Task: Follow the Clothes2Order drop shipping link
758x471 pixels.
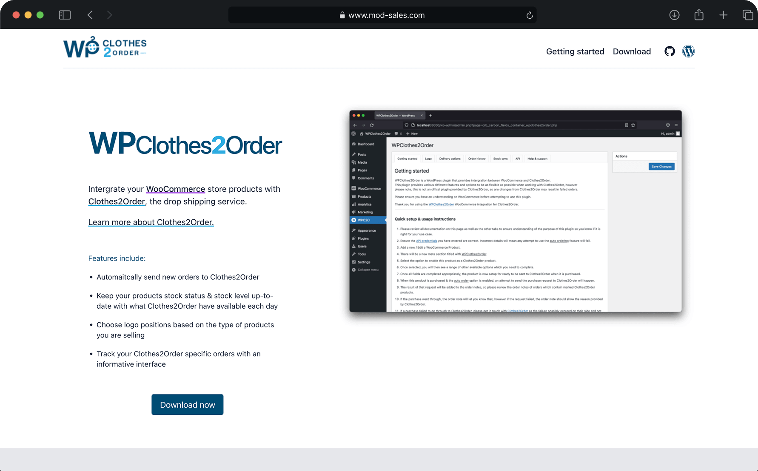Action: pos(117,201)
